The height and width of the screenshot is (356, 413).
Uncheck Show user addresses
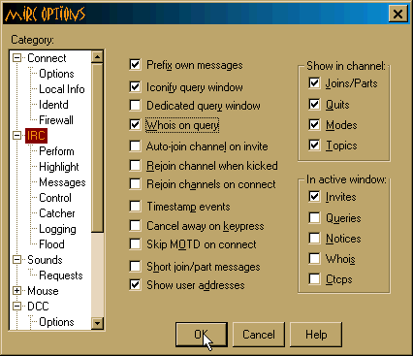135,285
